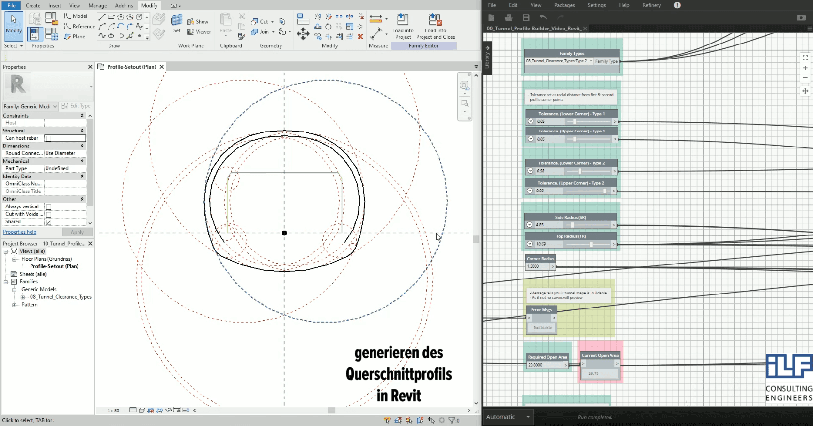The width and height of the screenshot is (813, 426).
Task: Collapse the Constraints section
Action: tap(82, 116)
